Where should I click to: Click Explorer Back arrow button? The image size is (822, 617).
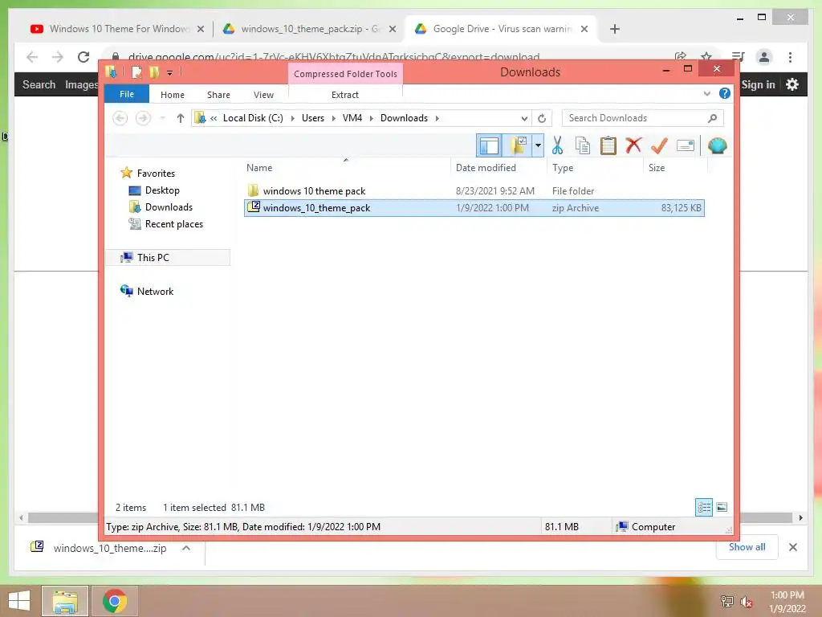(x=120, y=118)
